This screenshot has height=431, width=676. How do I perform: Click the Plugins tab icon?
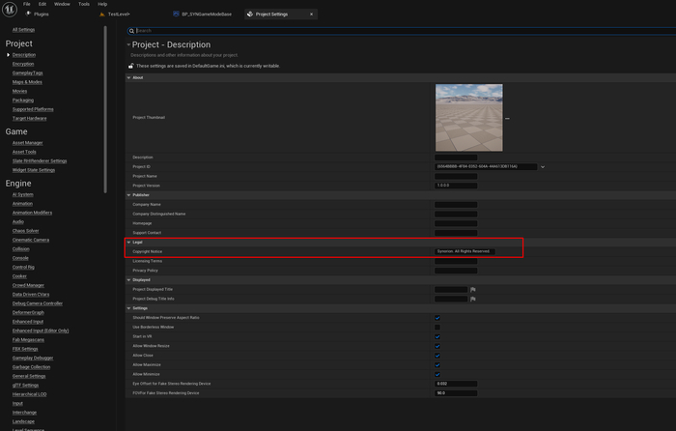point(27,15)
